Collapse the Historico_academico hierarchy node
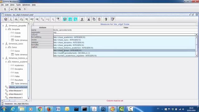The image size is (199, 112). tap(6, 62)
